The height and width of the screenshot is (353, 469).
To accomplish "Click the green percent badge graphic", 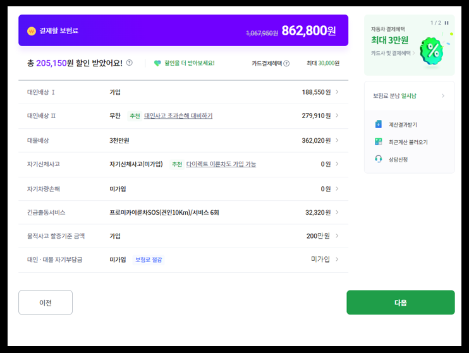I will click(432, 51).
